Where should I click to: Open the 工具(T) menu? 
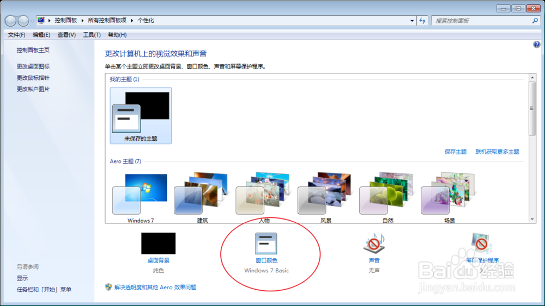pos(92,35)
